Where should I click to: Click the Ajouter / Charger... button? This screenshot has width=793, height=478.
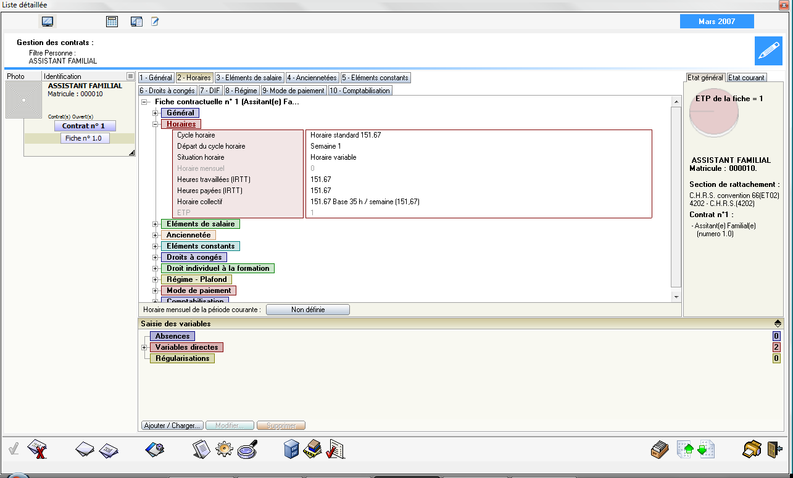[172, 426]
